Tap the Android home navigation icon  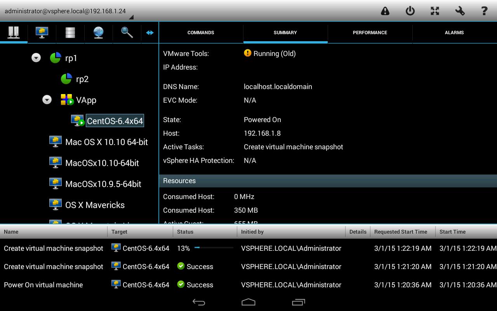click(248, 302)
